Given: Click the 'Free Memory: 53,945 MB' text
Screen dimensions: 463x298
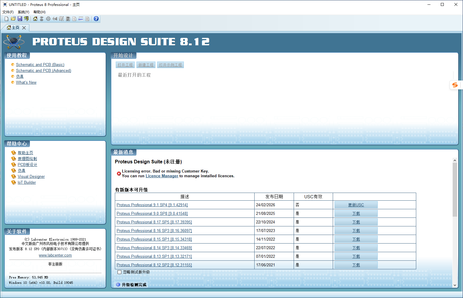Looking at the screenshot, I should tap(28, 277).
